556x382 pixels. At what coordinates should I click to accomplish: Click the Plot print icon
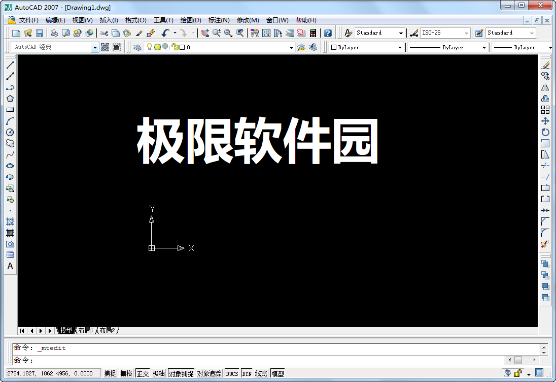tap(54, 33)
